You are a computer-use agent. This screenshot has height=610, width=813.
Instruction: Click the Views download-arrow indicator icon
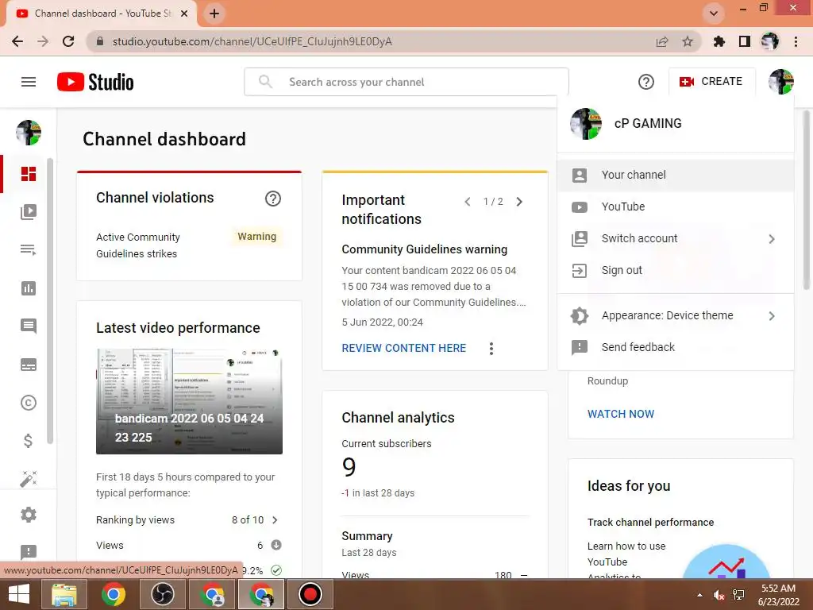pos(276,545)
